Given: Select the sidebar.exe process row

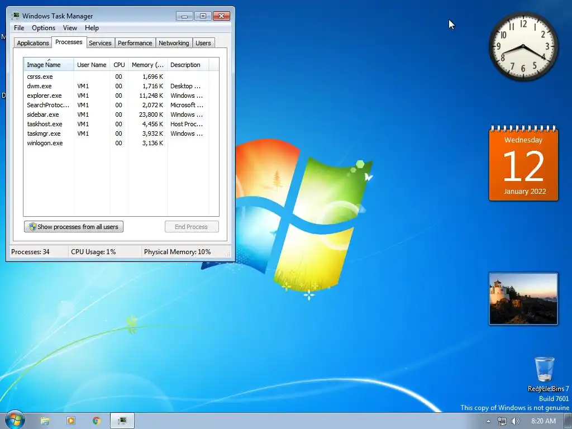Looking at the screenshot, I should [x=116, y=115].
